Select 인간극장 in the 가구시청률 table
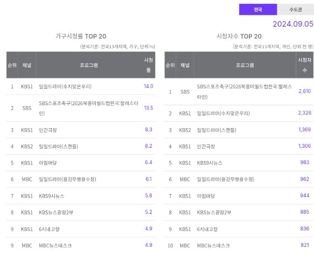This screenshot has height=253, width=314. coord(49,130)
